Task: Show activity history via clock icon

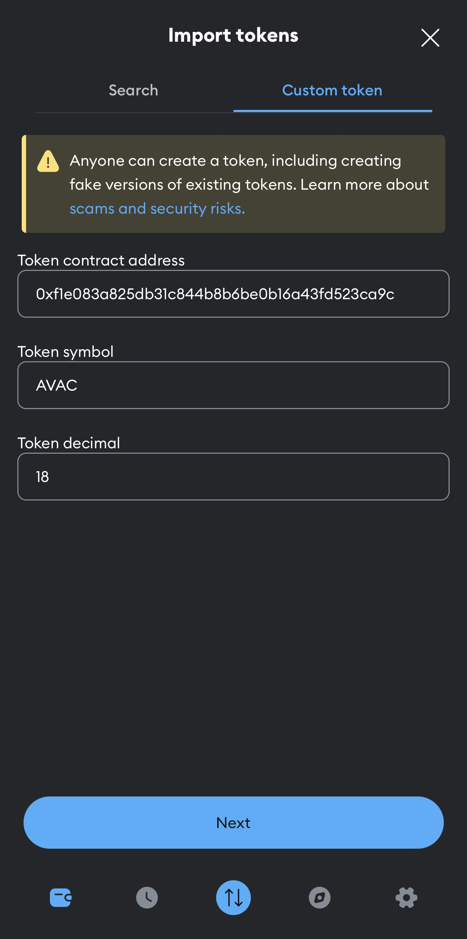Action: point(147,897)
